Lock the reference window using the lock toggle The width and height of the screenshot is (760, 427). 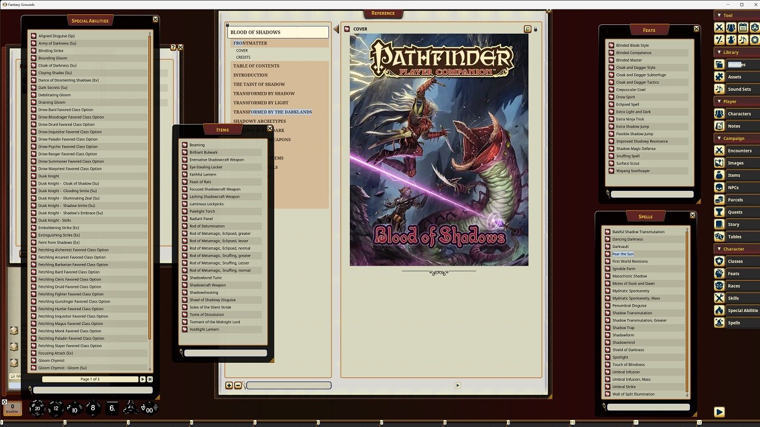(x=535, y=28)
